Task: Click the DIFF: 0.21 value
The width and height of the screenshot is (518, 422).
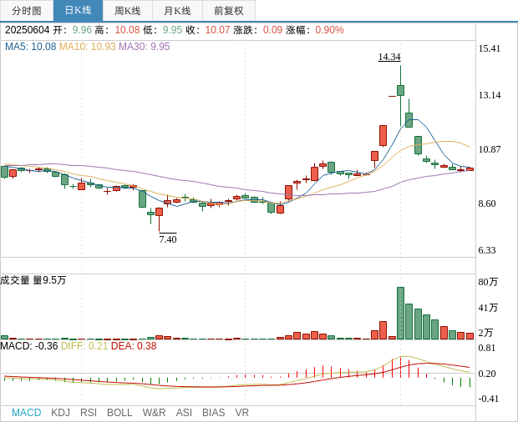Action: tap(84, 346)
